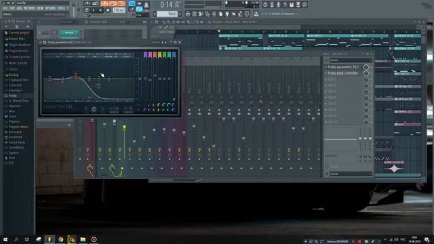Expand the Projects folder in browser
This screenshot has height=244, width=434.
click(x=14, y=122)
